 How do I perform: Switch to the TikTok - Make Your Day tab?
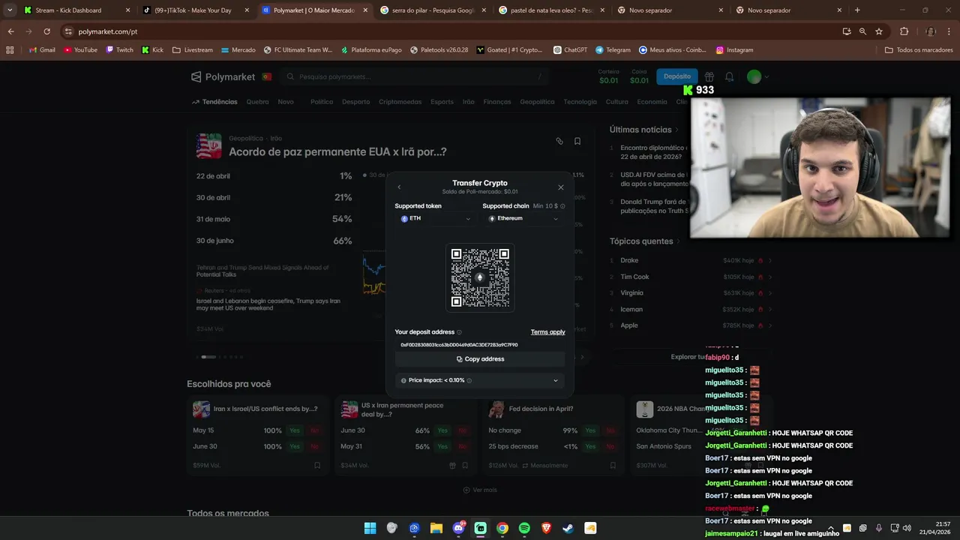(x=196, y=10)
